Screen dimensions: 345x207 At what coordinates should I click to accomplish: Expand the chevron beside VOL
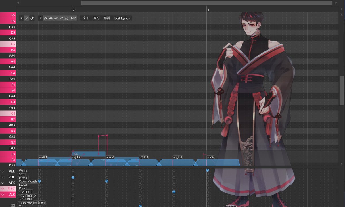pos(3,177)
